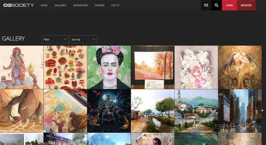This screenshot has height=145, width=266.
Task: Click the plus icon over the city thumbnail
Action: click(x=262, y=110)
